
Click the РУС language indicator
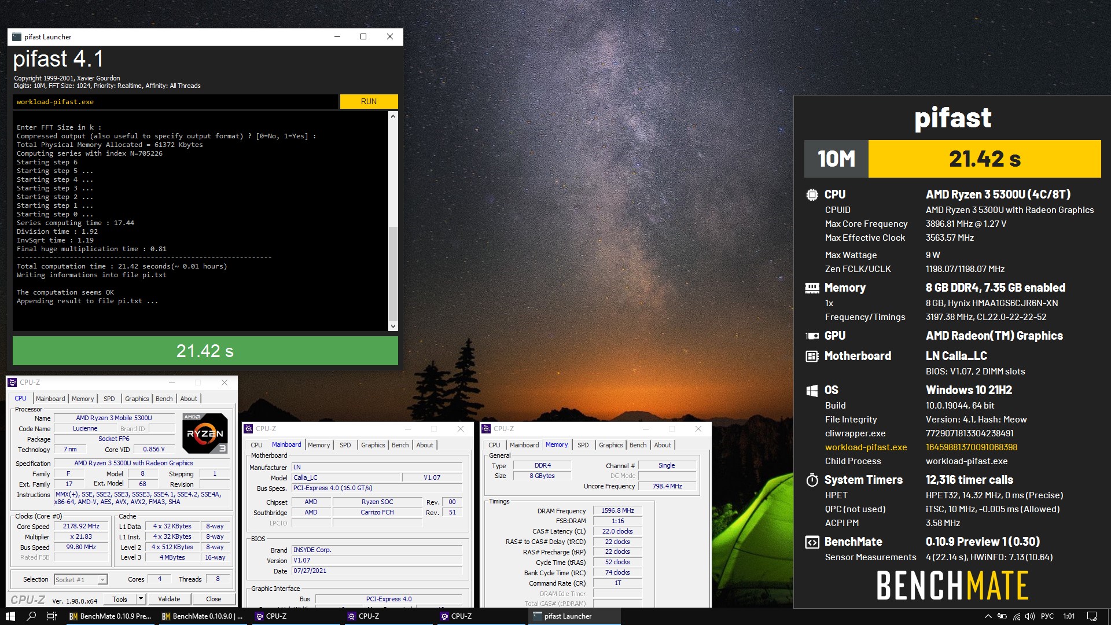[1047, 616]
